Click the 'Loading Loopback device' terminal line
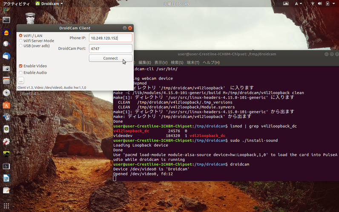 (141, 145)
